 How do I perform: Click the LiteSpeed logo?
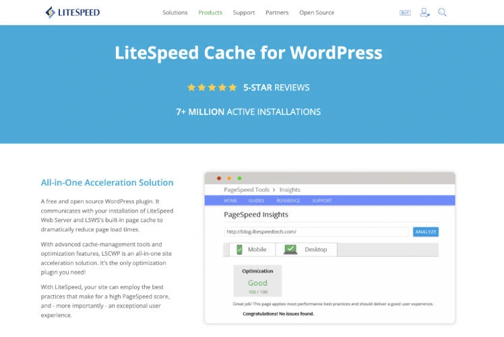tap(73, 12)
